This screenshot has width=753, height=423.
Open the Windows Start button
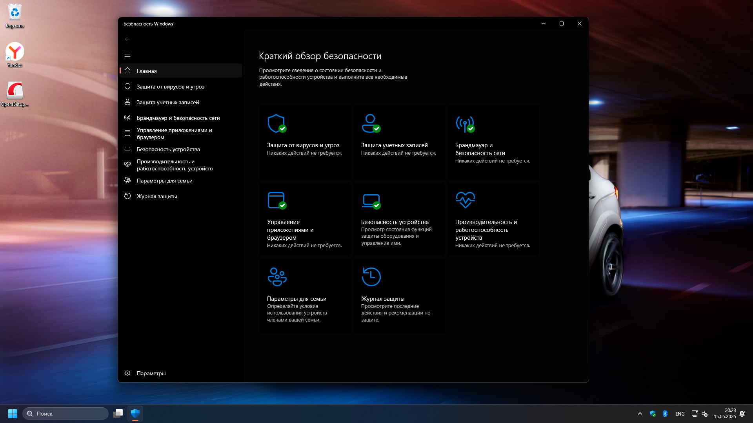[x=13, y=414]
